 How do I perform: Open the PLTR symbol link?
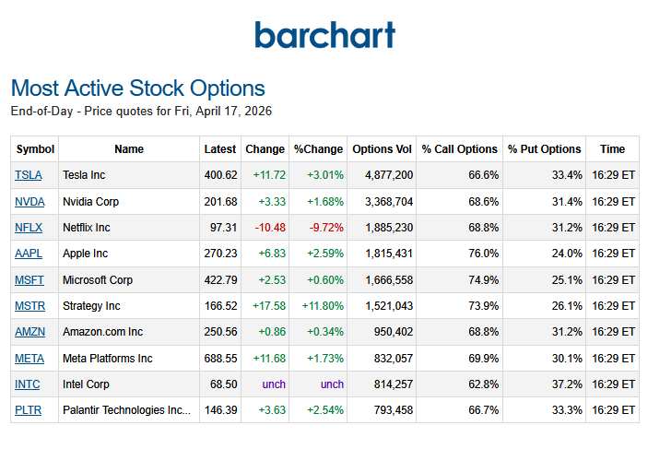pos(29,410)
